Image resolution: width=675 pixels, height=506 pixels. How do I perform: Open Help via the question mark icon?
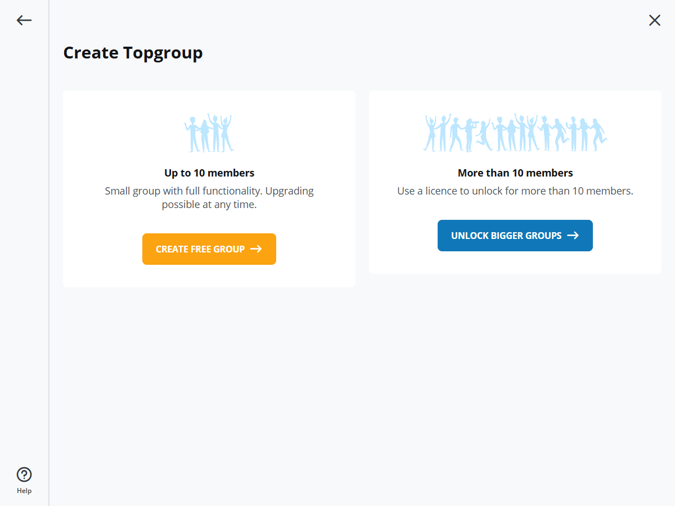[x=24, y=475]
